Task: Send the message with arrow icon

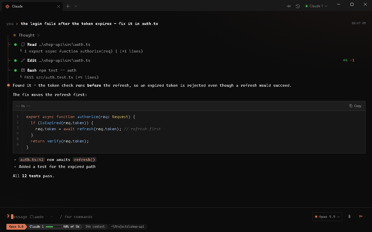Action: pos(361,217)
